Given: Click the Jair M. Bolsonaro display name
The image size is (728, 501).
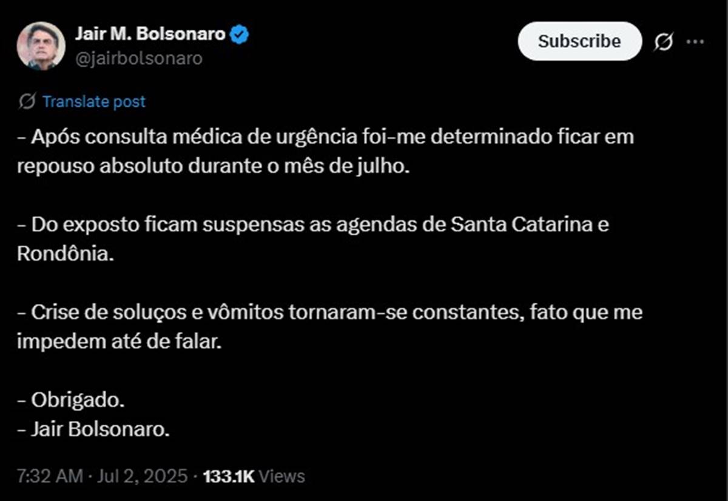Looking at the screenshot, I should pyautogui.click(x=150, y=34).
